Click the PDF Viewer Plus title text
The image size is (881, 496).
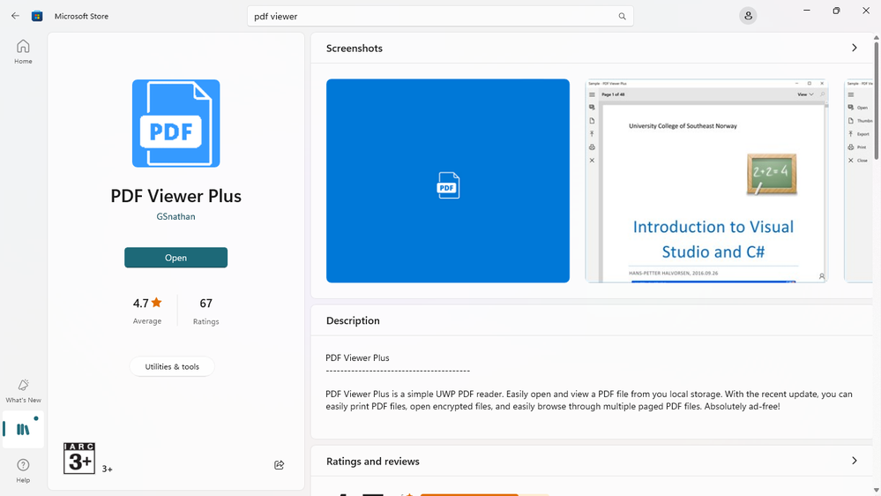[x=175, y=196]
